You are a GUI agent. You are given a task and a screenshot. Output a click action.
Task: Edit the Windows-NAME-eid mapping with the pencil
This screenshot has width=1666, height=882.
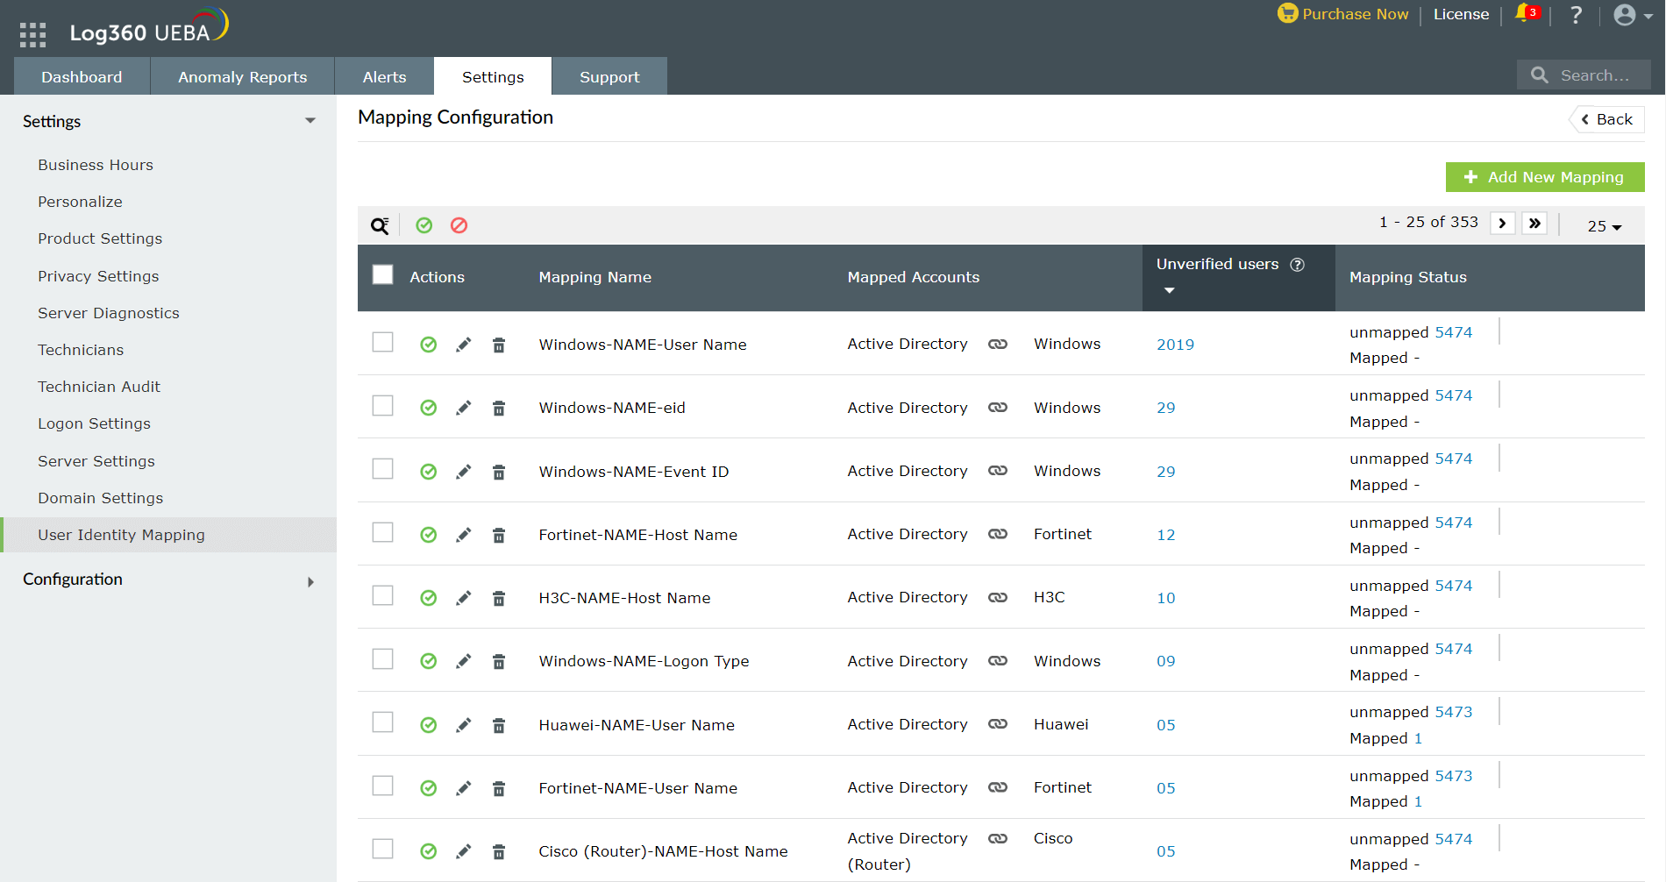point(463,408)
